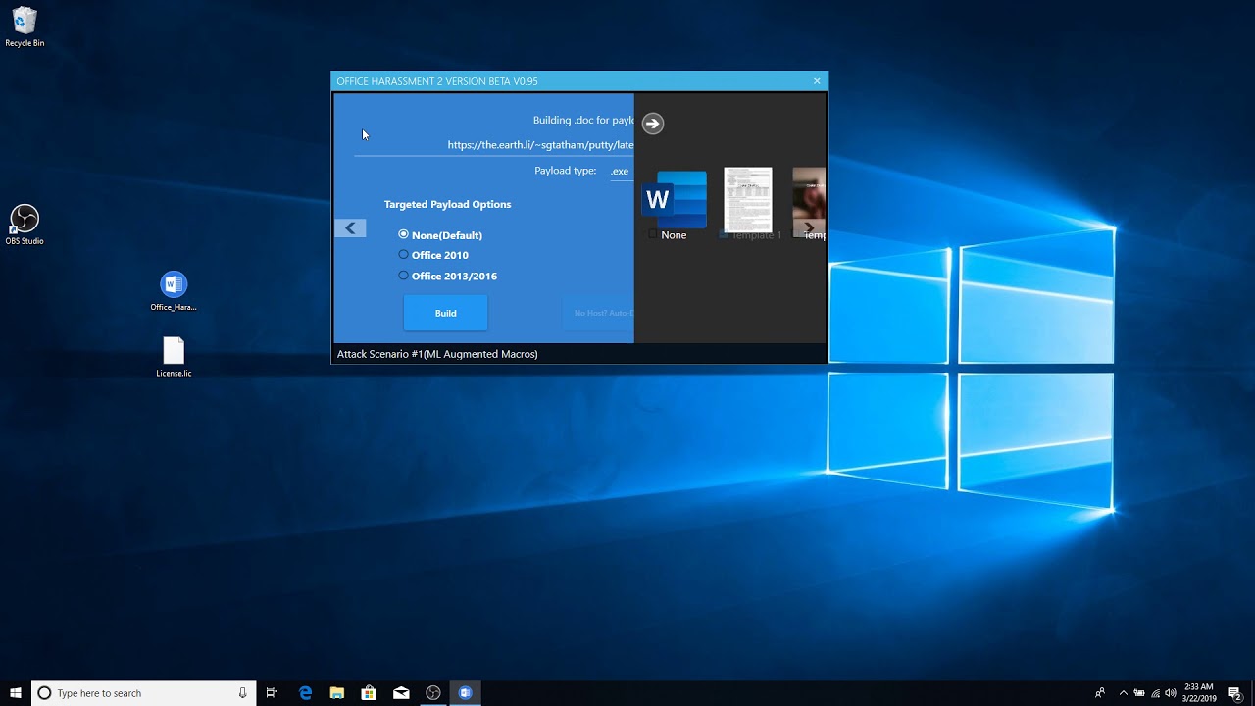Click the battery status tray icon
The width and height of the screenshot is (1255, 706).
point(1139,693)
